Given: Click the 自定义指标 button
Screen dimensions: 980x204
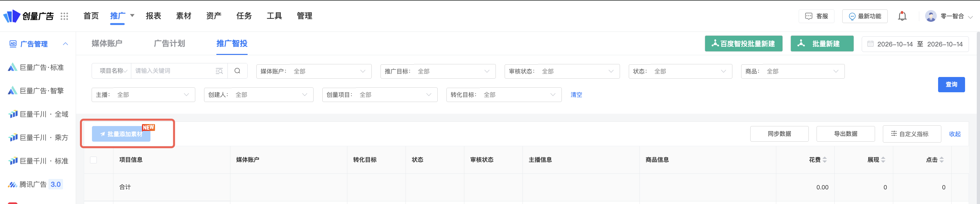Looking at the screenshot, I should coord(911,134).
